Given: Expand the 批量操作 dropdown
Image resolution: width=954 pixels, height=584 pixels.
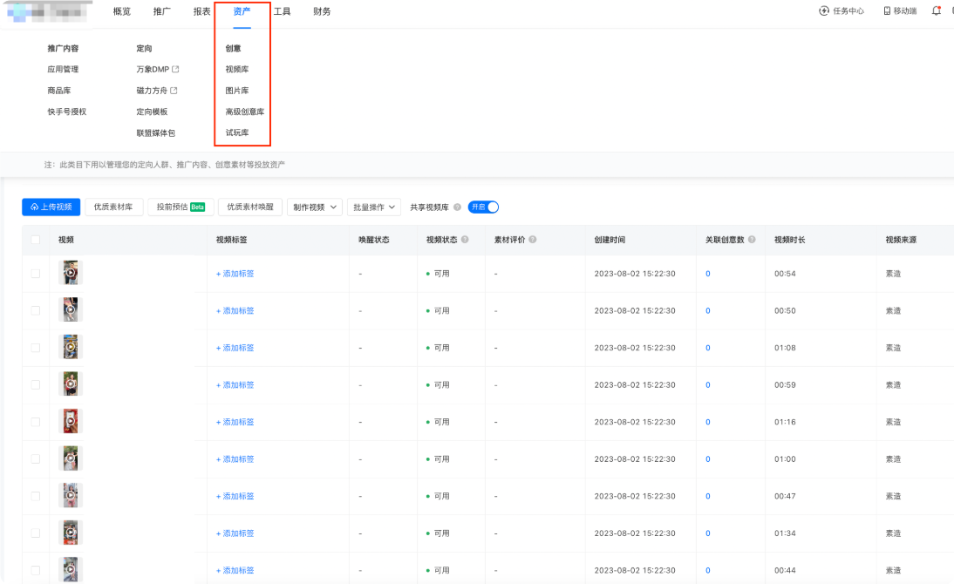Looking at the screenshot, I should tap(374, 207).
